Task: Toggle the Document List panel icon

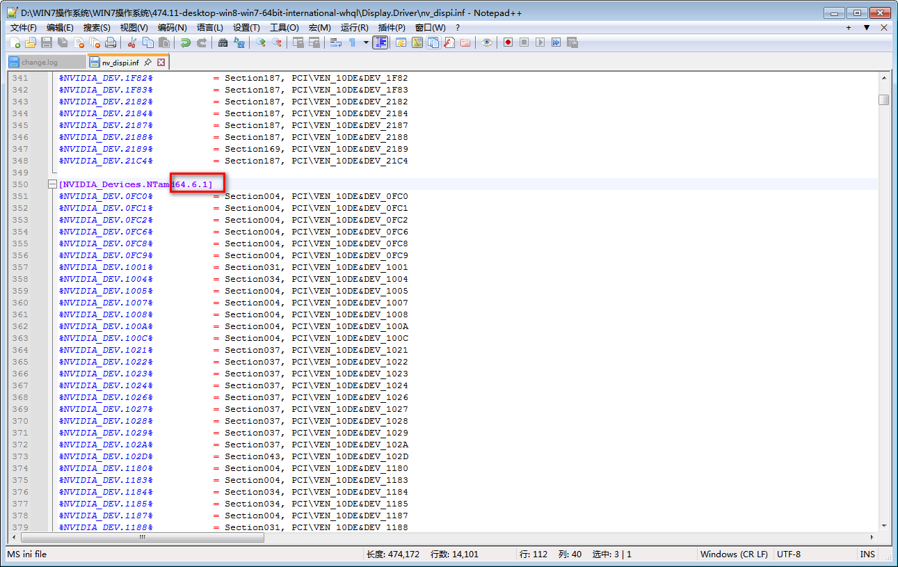Action: click(x=433, y=42)
